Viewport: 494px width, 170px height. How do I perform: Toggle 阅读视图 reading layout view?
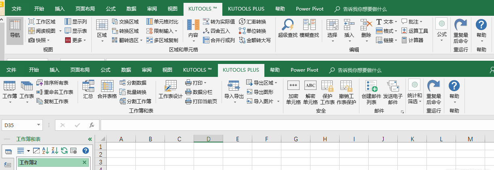point(42,31)
